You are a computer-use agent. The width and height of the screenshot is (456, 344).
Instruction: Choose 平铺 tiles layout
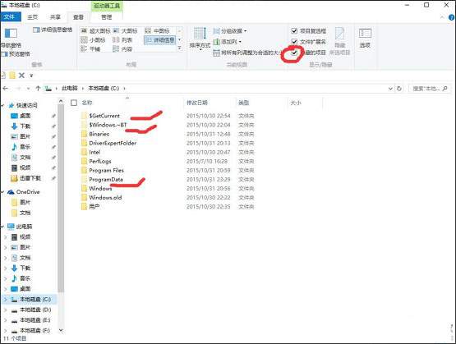(x=90, y=48)
